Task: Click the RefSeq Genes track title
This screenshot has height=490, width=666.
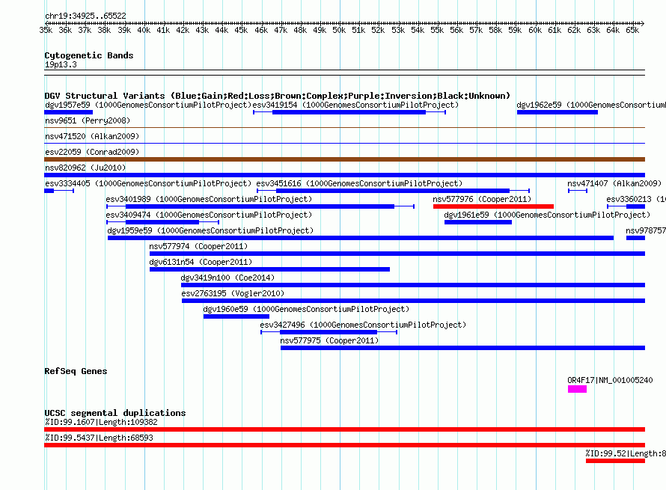Action: coord(76,371)
